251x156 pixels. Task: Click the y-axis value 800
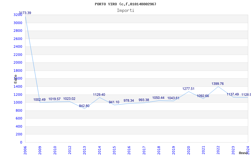point(19,110)
